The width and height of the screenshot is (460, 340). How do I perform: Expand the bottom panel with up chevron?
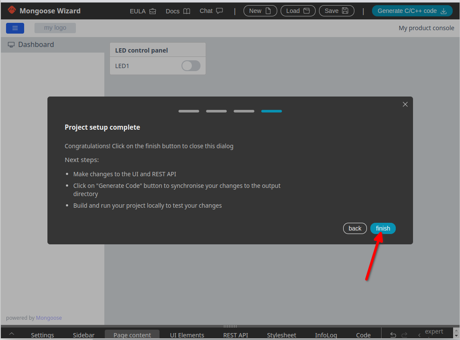(12, 334)
